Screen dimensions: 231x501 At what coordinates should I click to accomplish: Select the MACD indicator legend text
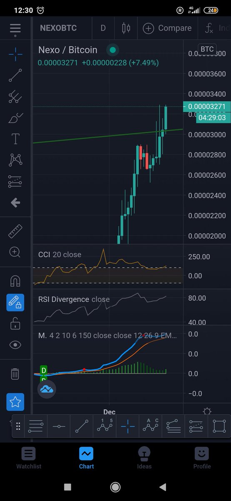[x=107, y=336]
